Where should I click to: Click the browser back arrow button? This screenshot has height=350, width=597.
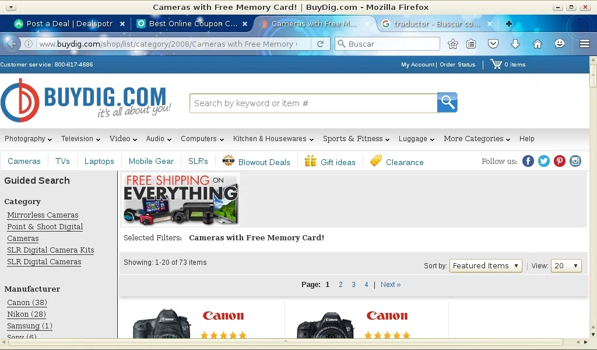tap(12, 44)
